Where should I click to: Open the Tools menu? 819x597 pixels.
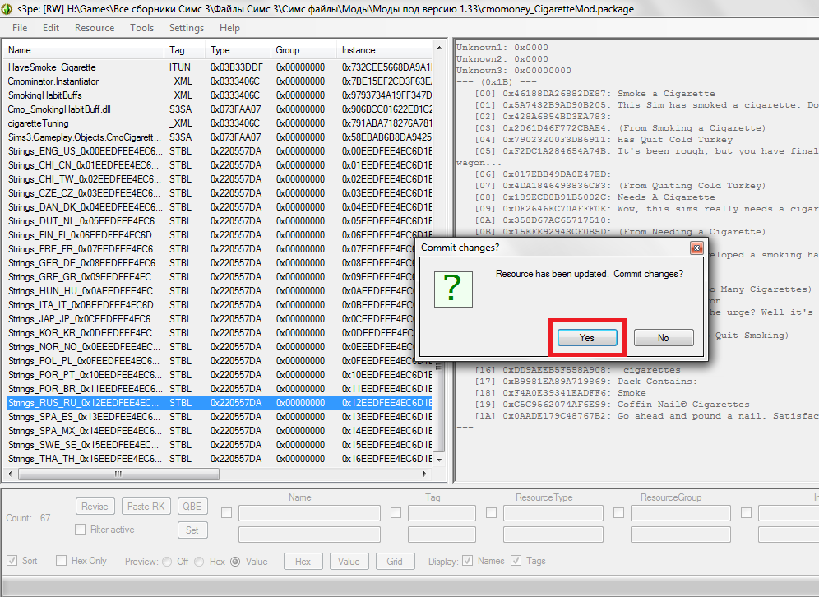coord(141,28)
